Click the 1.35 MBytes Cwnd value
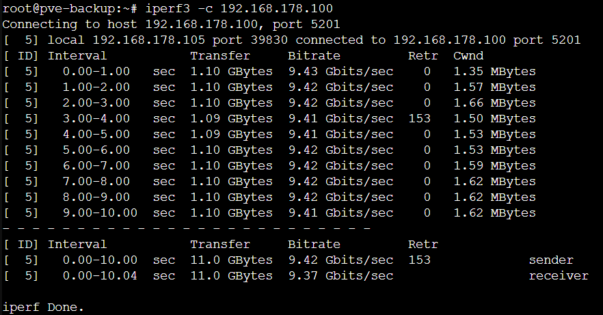Viewport: 603px width, 315px height. pyautogui.click(x=494, y=72)
